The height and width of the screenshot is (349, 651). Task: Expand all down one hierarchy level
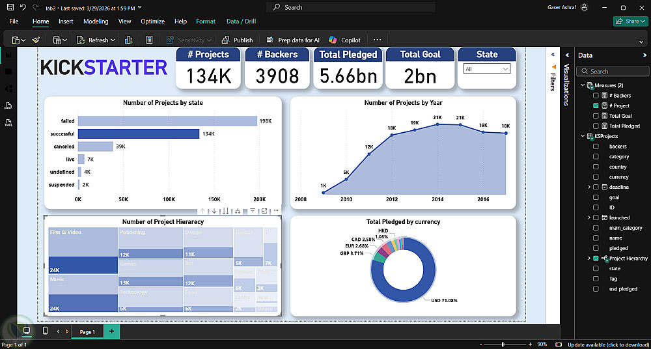tap(238, 211)
